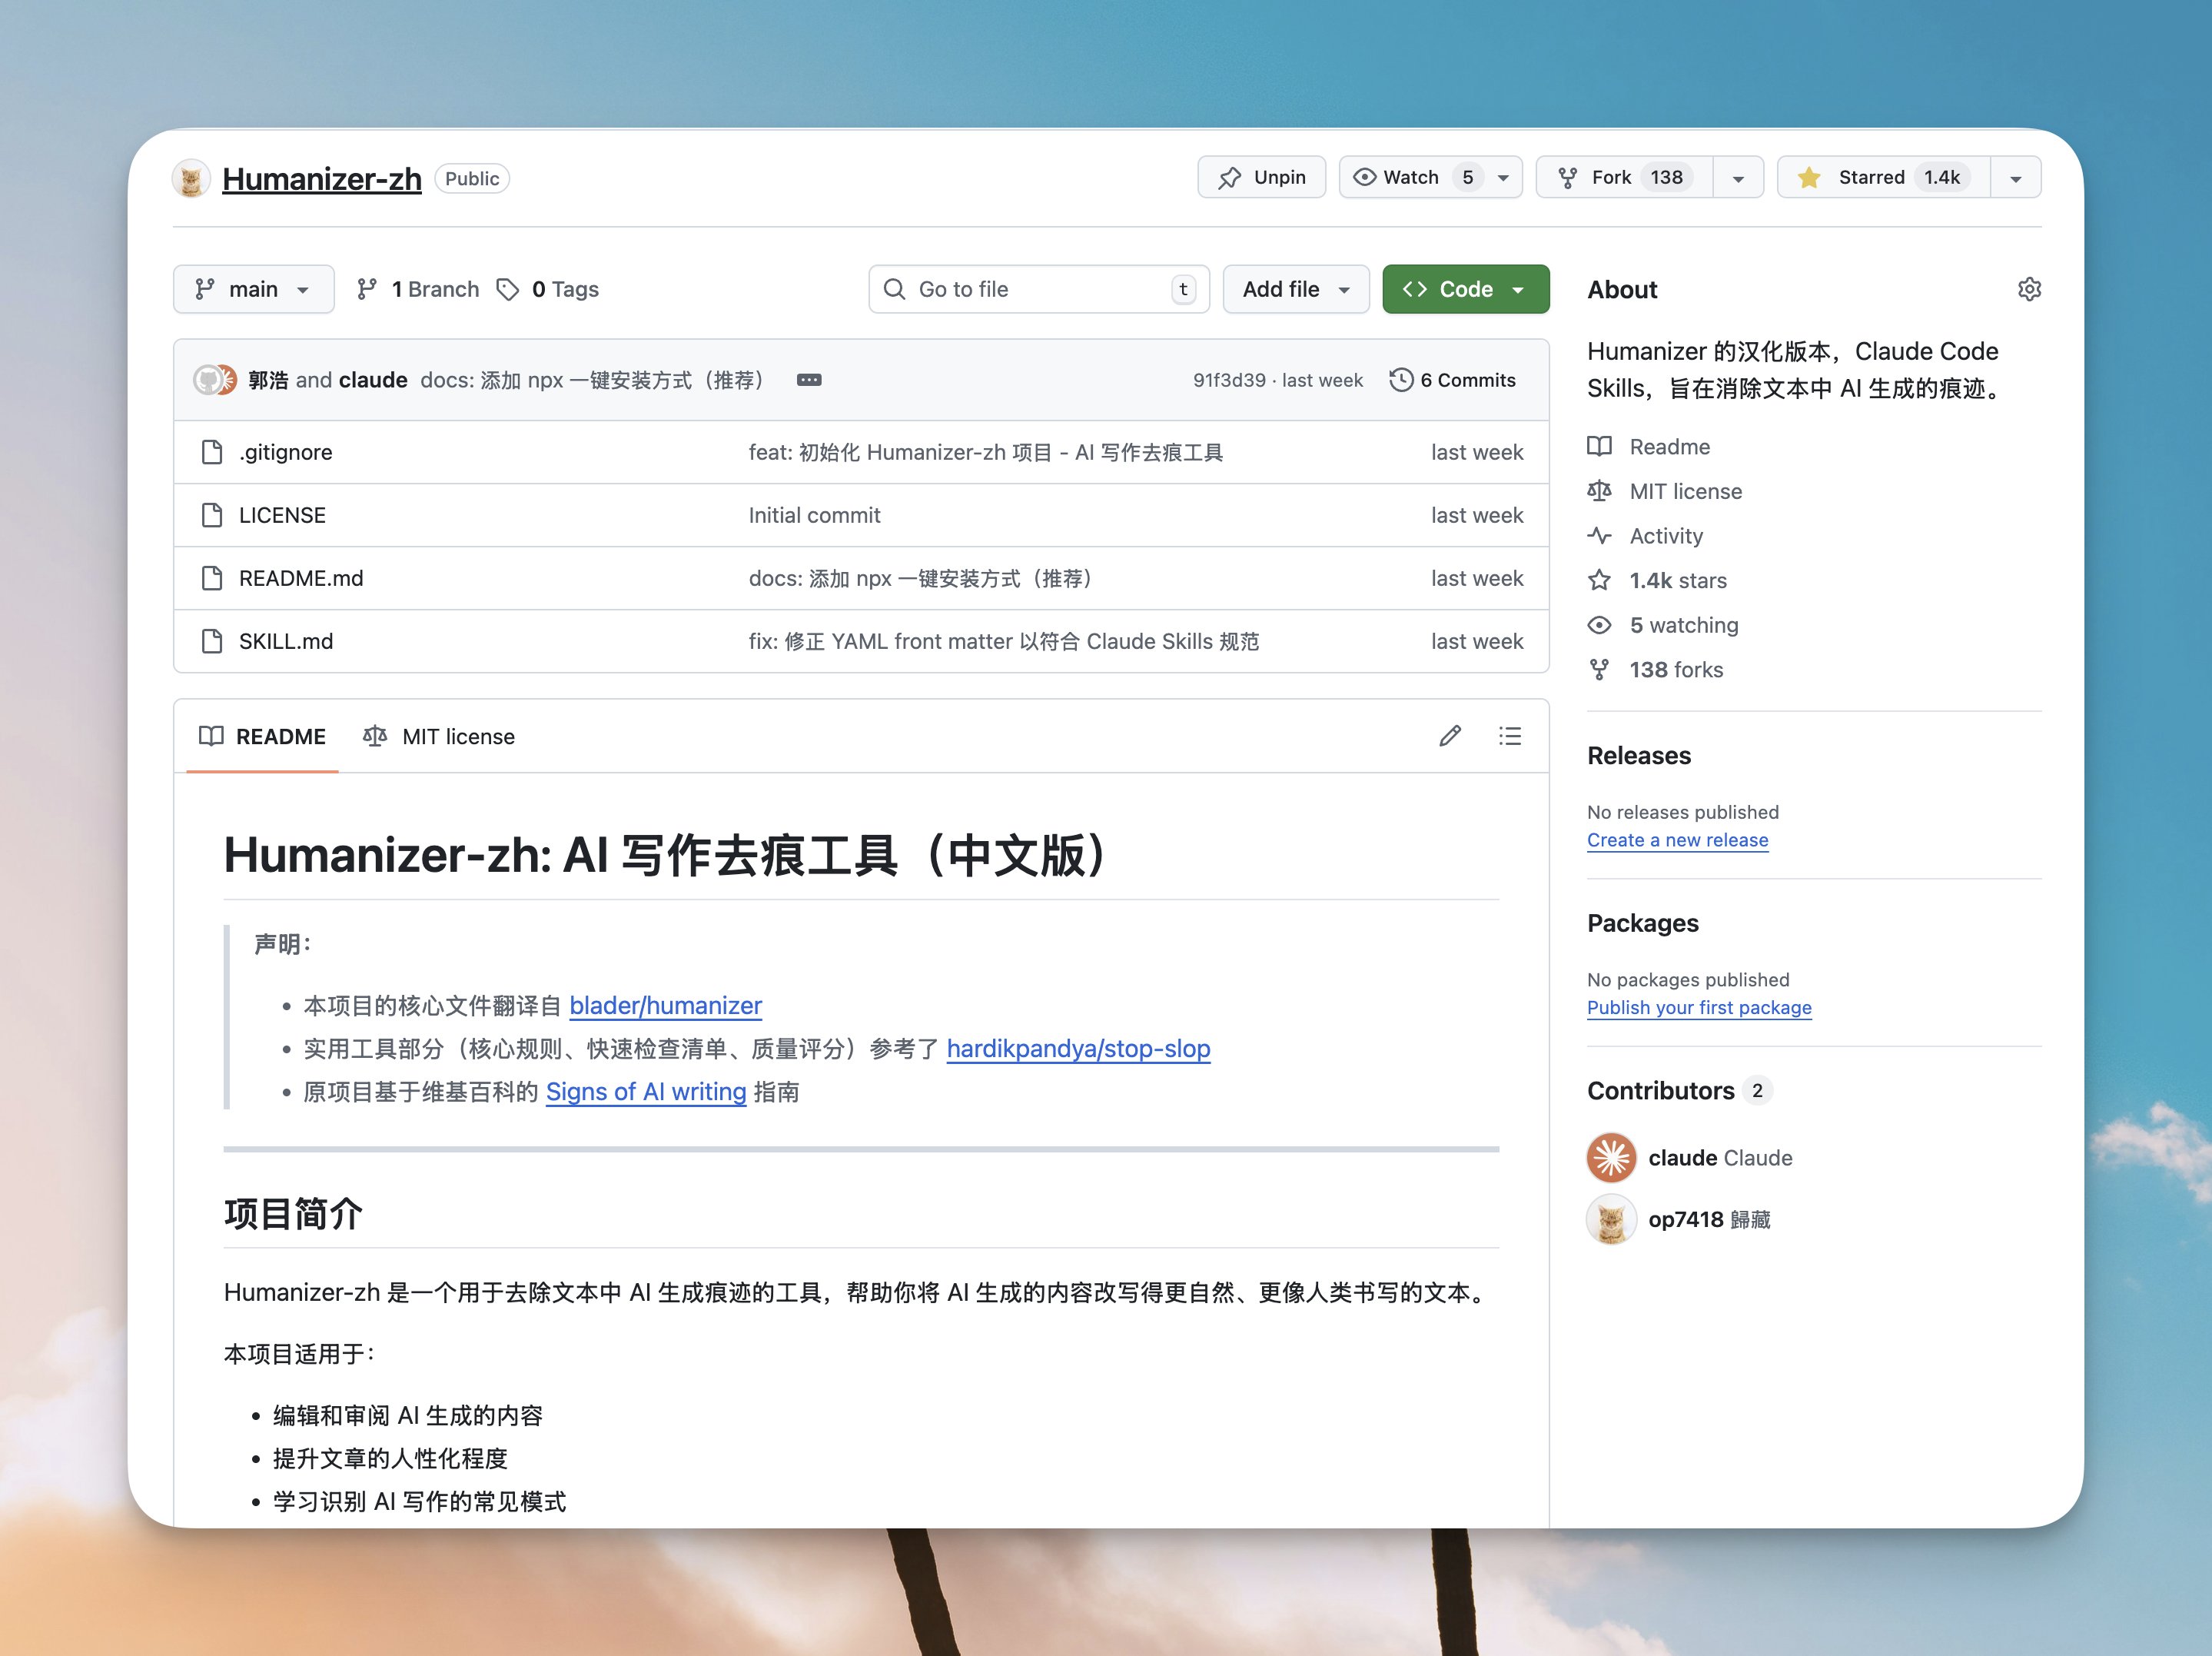Open the Add file dropdown
Screen dimensions: 2212x1656
[1295, 289]
